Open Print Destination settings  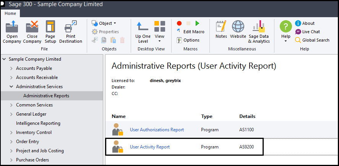point(71,32)
